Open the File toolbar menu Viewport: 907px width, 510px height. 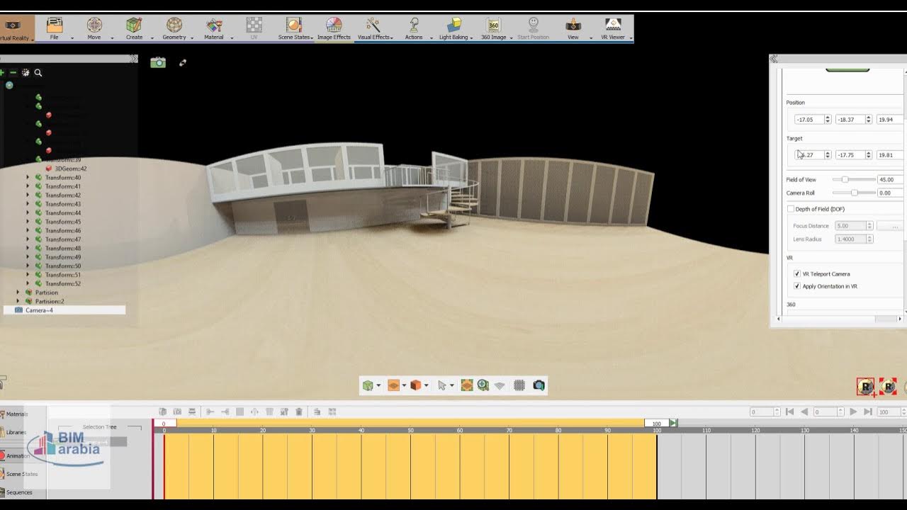[55, 28]
